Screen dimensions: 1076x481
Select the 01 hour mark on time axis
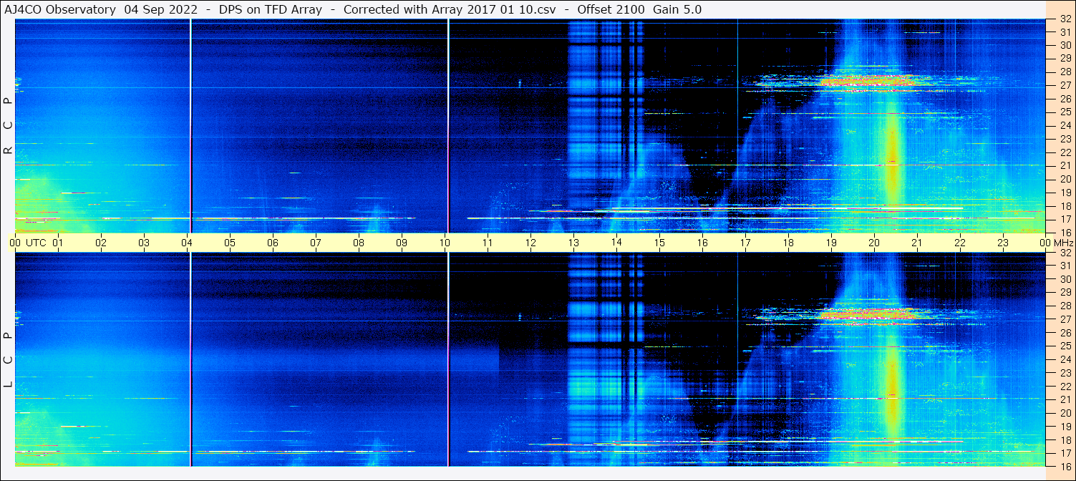click(58, 243)
